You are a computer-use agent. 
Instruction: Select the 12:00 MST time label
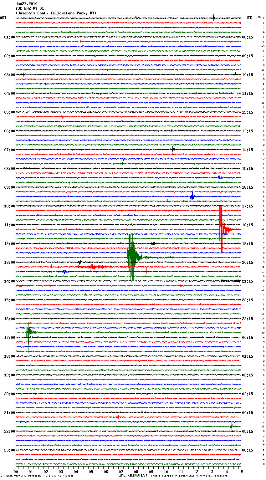coord(9,244)
